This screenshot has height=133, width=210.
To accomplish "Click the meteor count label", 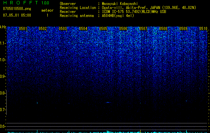I will pyautogui.click(x=47, y=10).
